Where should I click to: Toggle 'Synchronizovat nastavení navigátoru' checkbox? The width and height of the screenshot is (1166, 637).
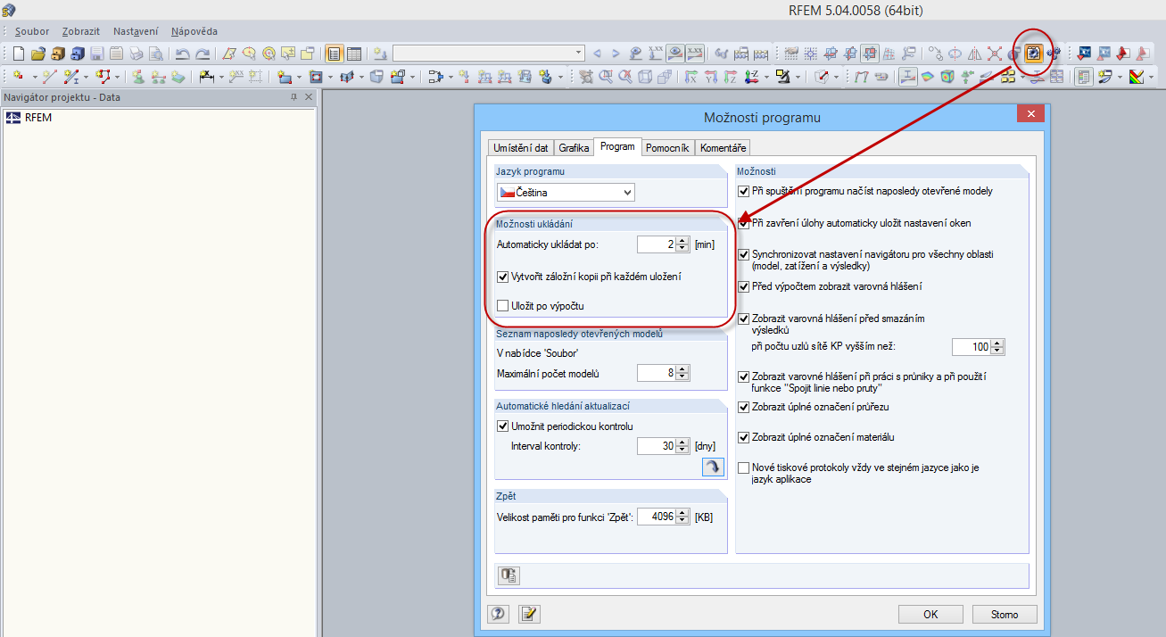click(744, 254)
